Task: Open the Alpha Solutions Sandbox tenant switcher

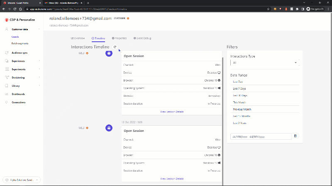Action: pos(22,180)
